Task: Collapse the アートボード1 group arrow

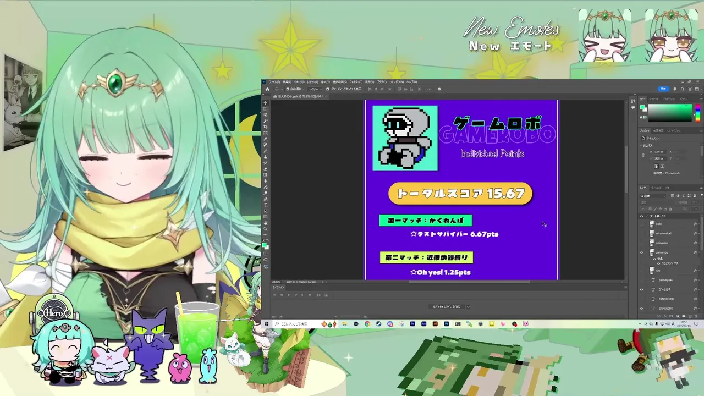Action: point(647,216)
